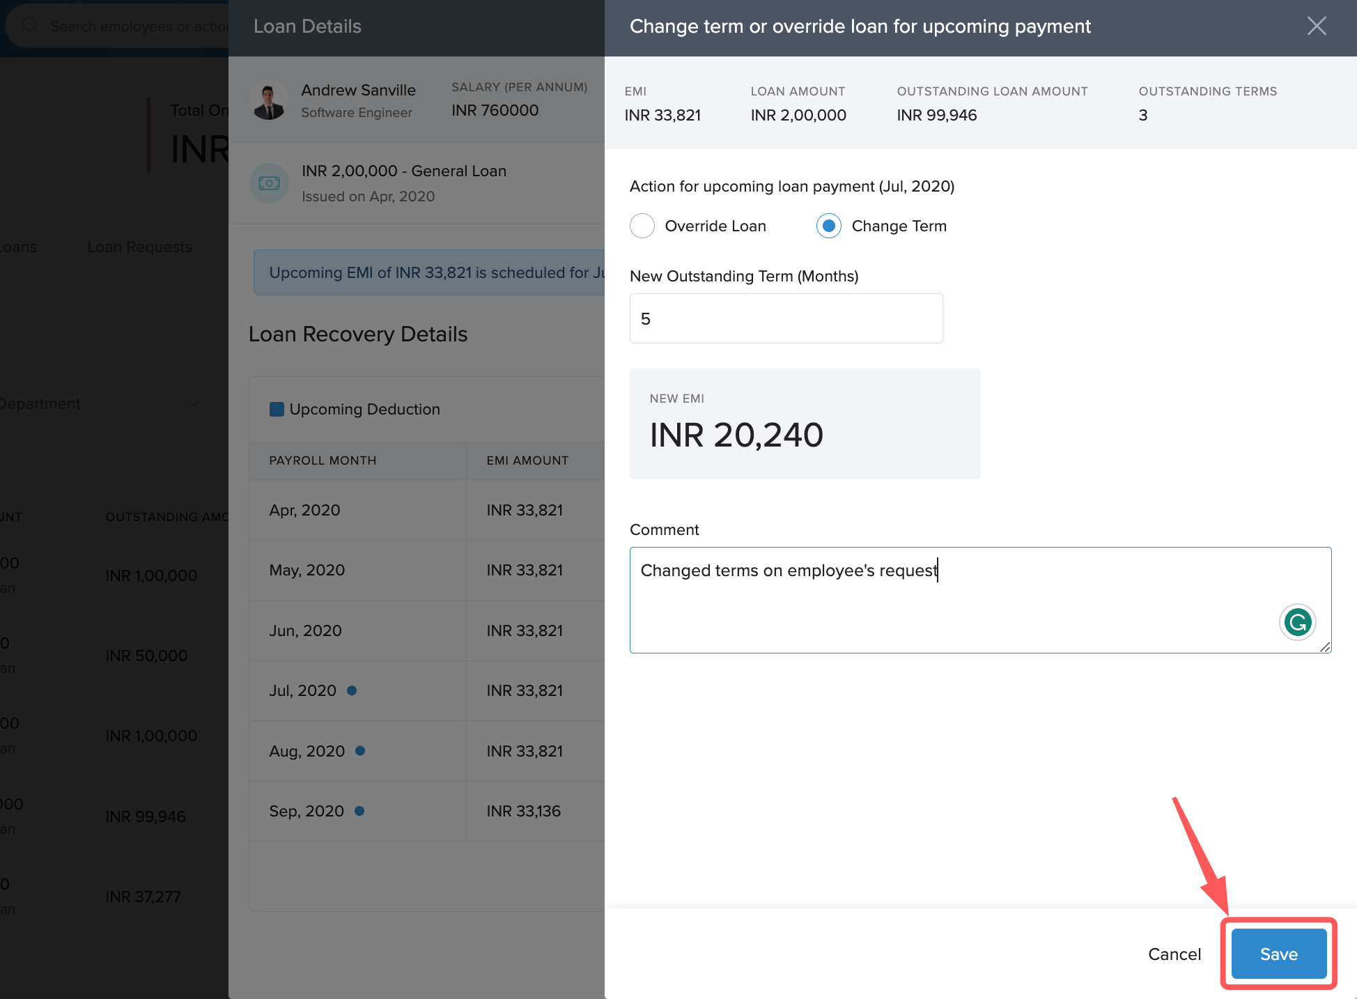Screen dimensions: 1357x999
Task: Click the Upcoming Deduction blue legend square
Action: [277, 409]
